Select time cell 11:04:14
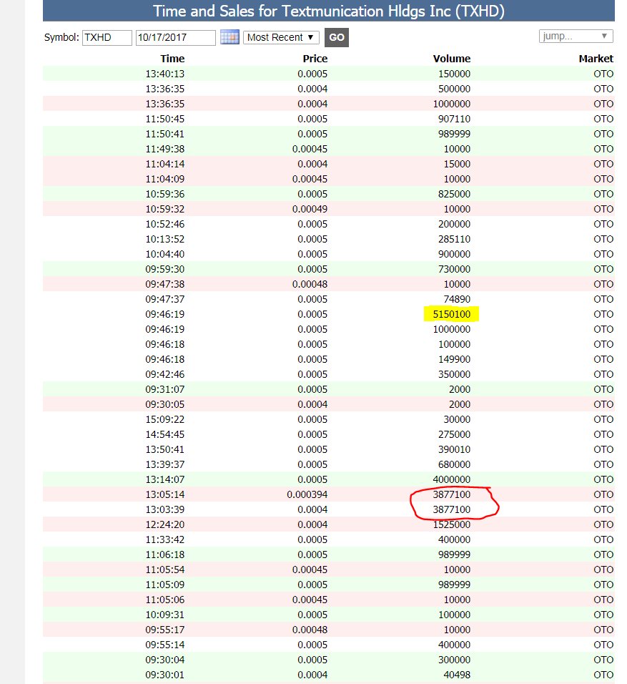The image size is (627, 684). [x=165, y=164]
